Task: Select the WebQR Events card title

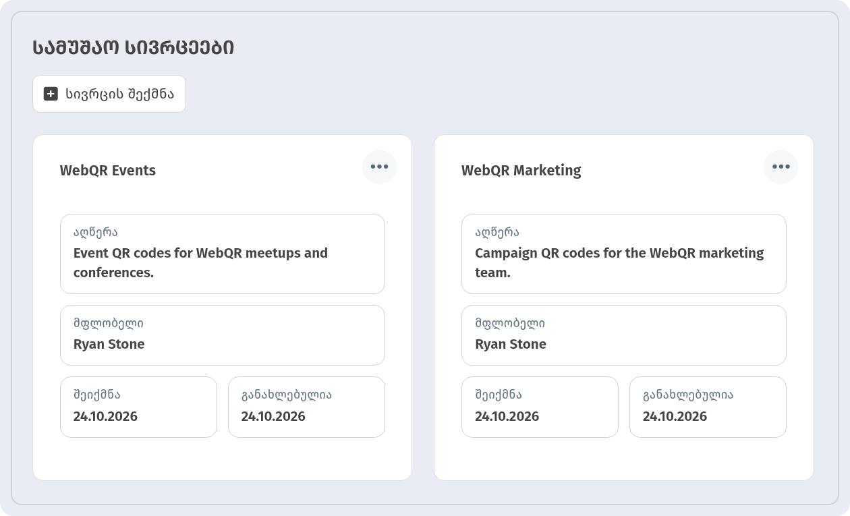Action: 108,170
